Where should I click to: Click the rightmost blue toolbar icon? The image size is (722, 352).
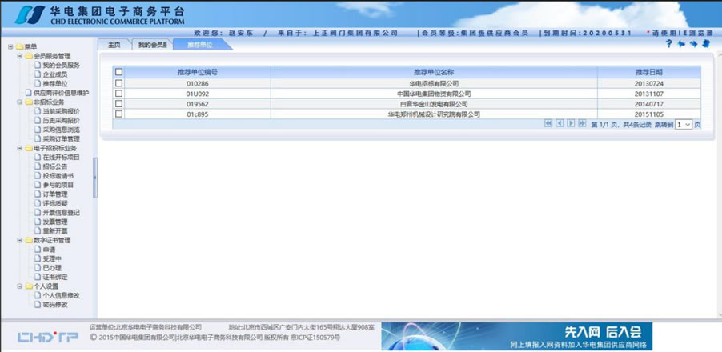coord(705,44)
